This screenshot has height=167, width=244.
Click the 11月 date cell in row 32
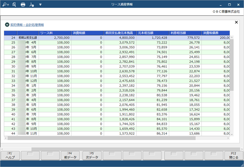[x=28, y=76]
